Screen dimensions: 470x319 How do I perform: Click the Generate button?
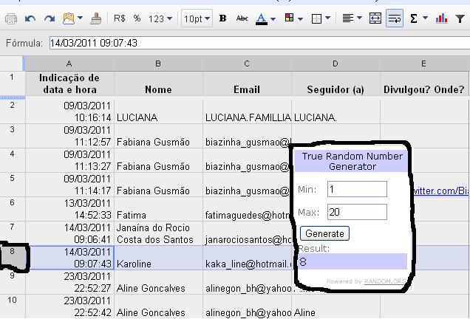[324, 233]
